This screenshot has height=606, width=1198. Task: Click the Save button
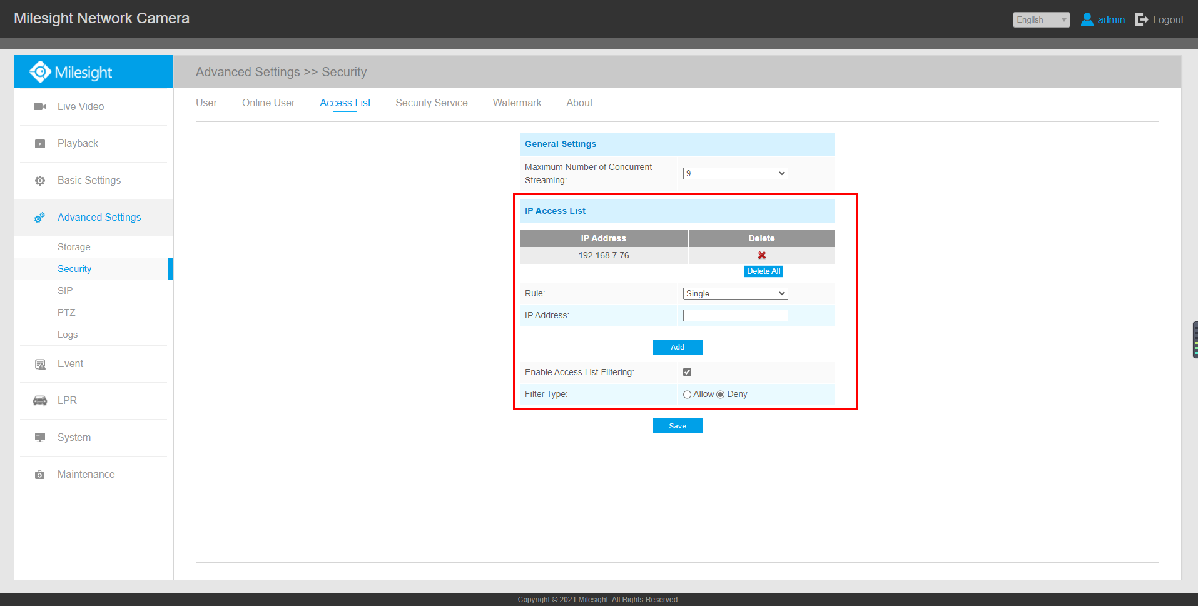(x=678, y=426)
